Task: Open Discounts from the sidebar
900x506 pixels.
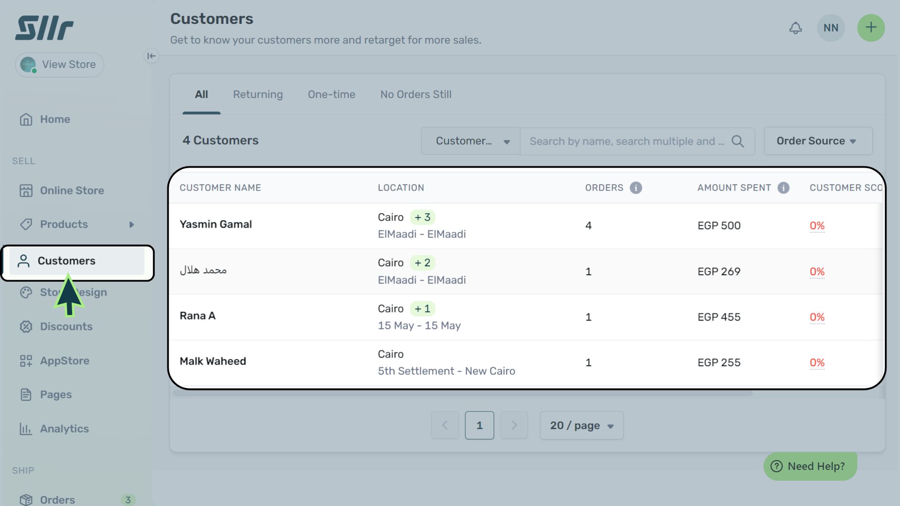Action: [x=66, y=327]
